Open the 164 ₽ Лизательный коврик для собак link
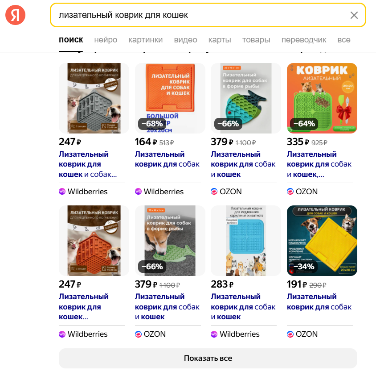 pyautogui.click(x=167, y=159)
